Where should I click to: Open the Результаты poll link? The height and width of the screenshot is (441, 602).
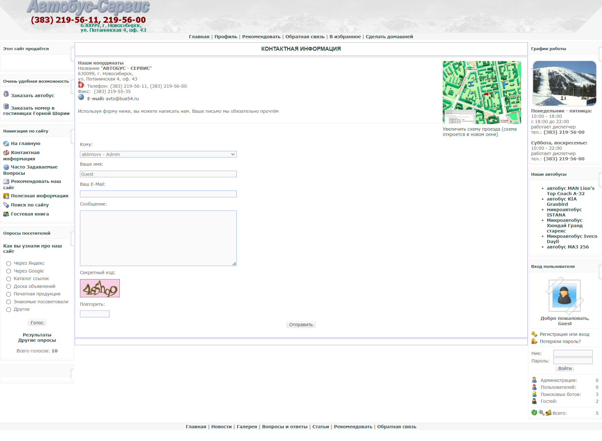coord(37,335)
